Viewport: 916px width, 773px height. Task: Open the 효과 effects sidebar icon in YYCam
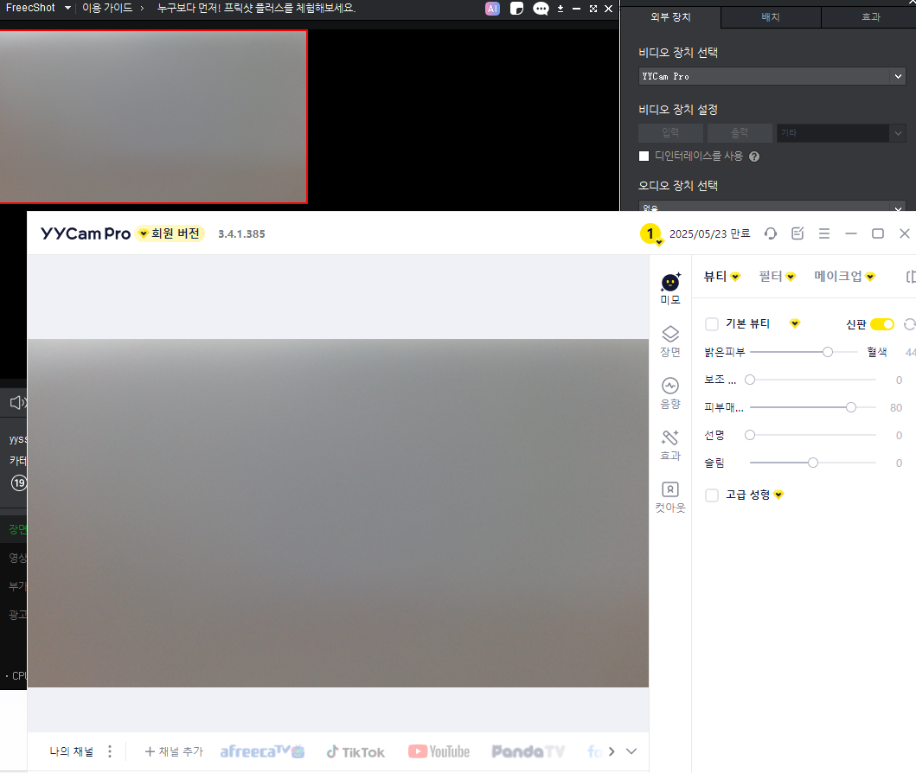670,445
